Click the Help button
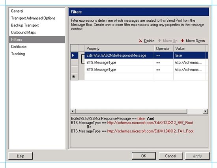The image size is (217, 168). (x=21, y=156)
